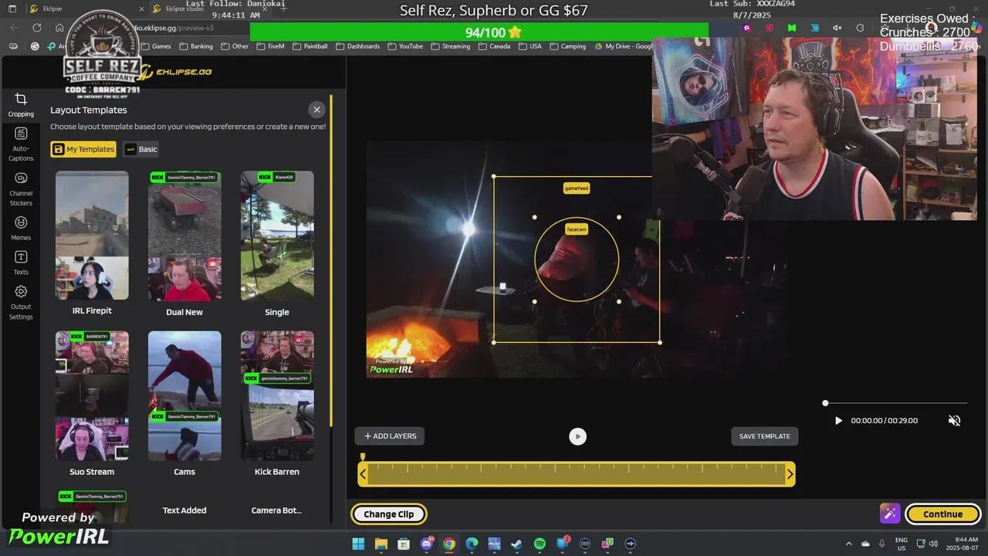The image size is (988, 556).
Task: Open the Camping bookmarks folder
Action: [x=567, y=46]
